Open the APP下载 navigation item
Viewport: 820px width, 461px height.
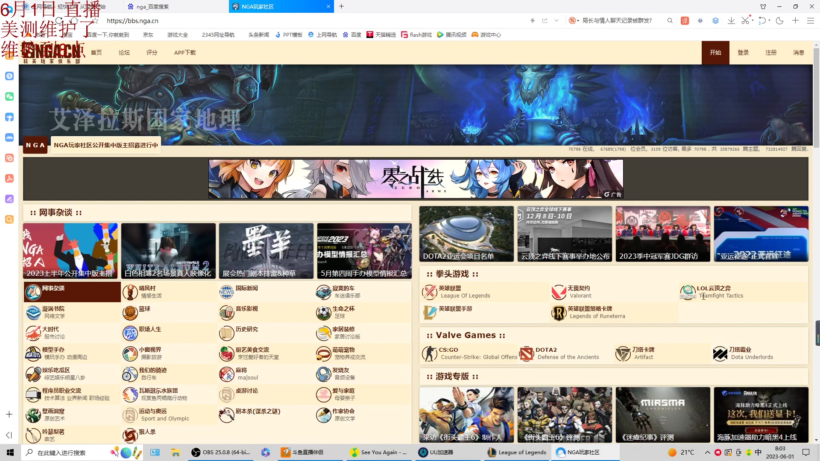tap(184, 53)
